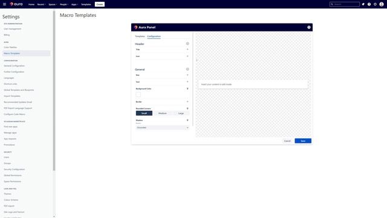The height and width of the screenshot is (218, 387).
Task: Open Billing in the Settings sidebar
Action: pyautogui.click(x=7, y=35)
